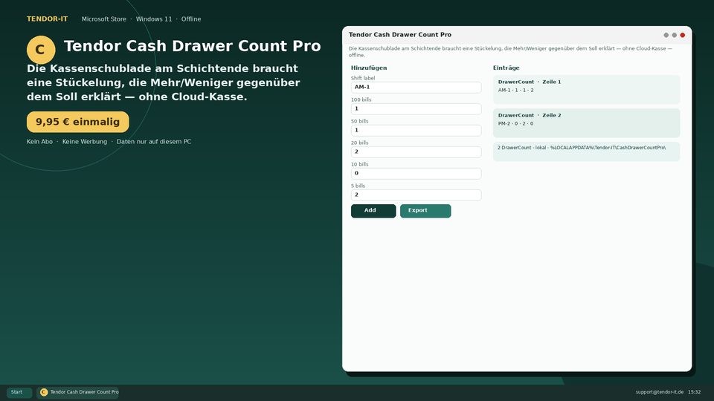The image size is (714, 401).
Task: Open the Start button in taskbar
Action: [x=19, y=392]
